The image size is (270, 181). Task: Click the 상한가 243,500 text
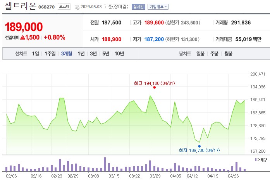click(x=183, y=22)
